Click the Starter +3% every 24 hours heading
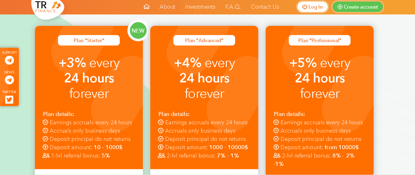This screenshot has height=175, width=415. click(89, 78)
